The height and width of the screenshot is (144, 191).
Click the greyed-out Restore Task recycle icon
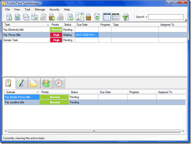(43, 17)
